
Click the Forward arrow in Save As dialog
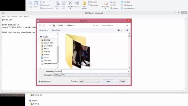44,25
